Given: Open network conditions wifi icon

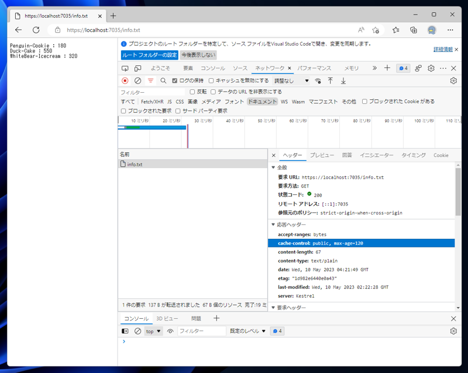Looking at the screenshot, I should point(318,81).
